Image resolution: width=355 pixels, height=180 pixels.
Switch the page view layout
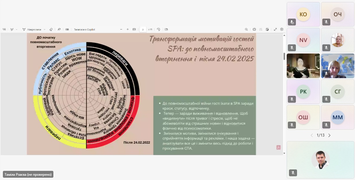coord(166,29)
